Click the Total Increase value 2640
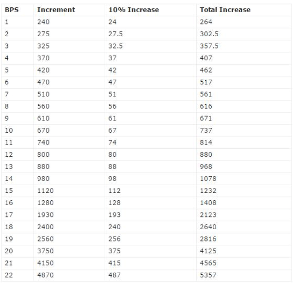 pyautogui.click(x=208, y=227)
